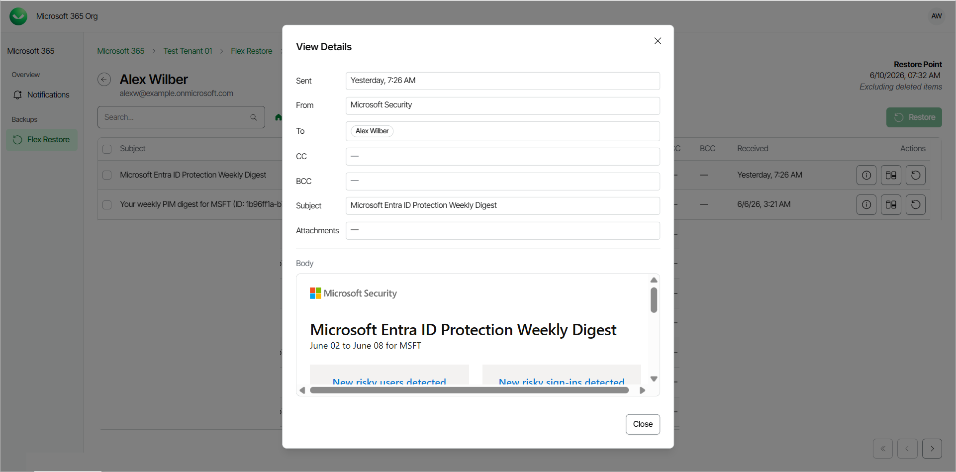Image resolution: width=956 pixels, height=472 pixels.
Task: Click New risky sign-ins detected link
Action: tap(562, 381)
